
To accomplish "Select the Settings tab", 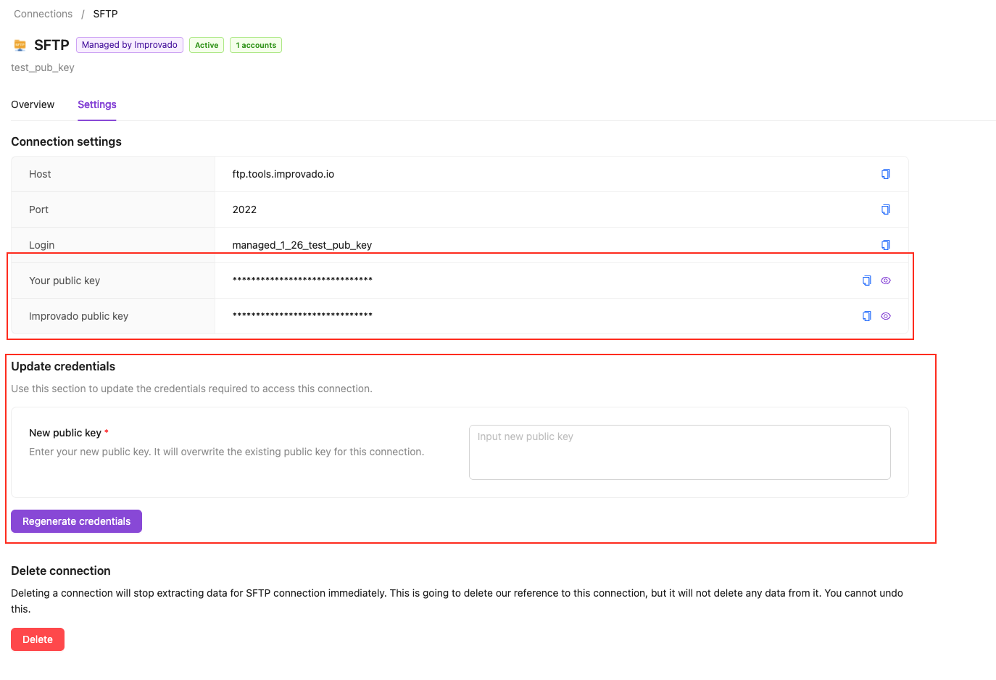I will (97, 104).
